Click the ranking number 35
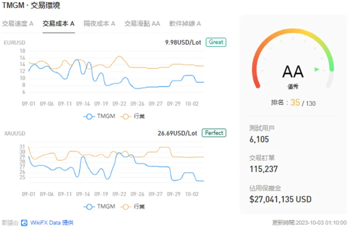The height and width of the screenshot is (228, 350). [295, 103]
